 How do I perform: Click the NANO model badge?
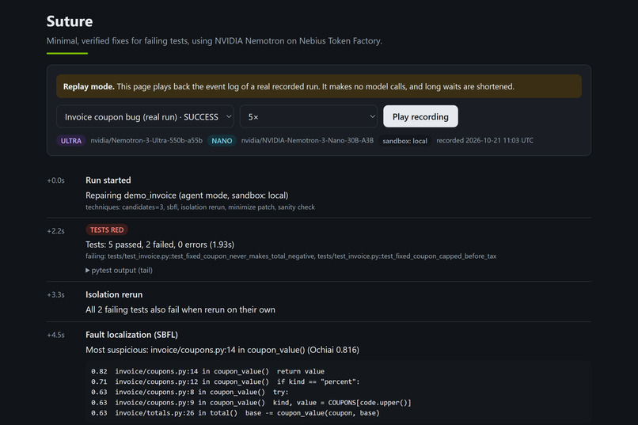click(222, 141)
